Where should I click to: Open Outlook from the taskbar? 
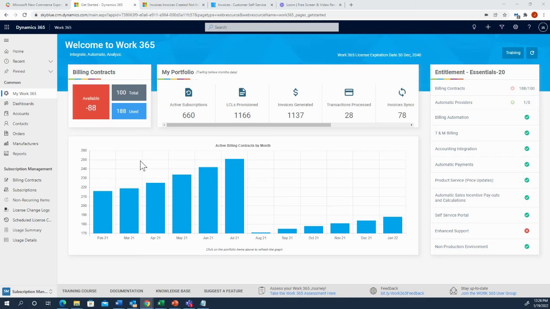pos(132,303)
